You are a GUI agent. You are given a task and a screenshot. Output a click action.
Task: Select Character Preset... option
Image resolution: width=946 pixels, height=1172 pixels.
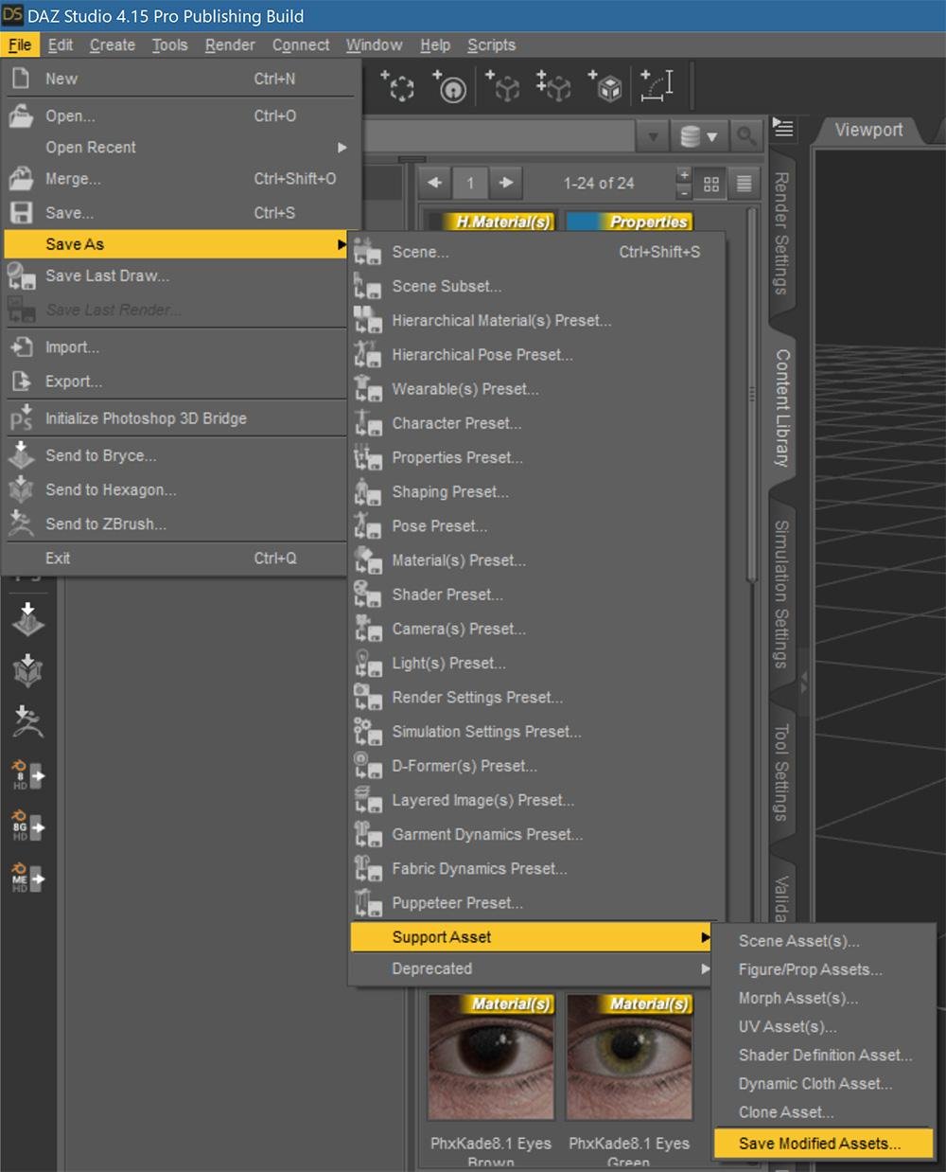click(537, 423)
